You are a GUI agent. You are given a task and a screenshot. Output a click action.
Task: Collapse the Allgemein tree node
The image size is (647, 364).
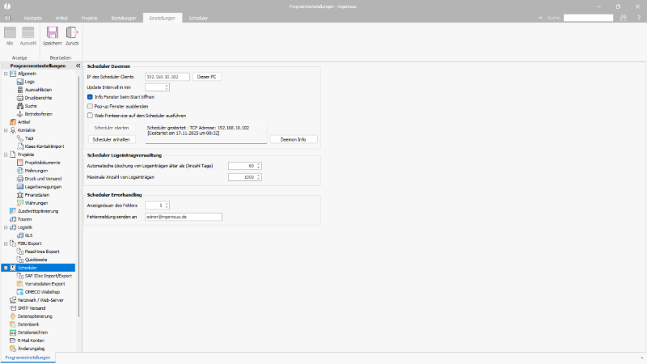point(6,74)
